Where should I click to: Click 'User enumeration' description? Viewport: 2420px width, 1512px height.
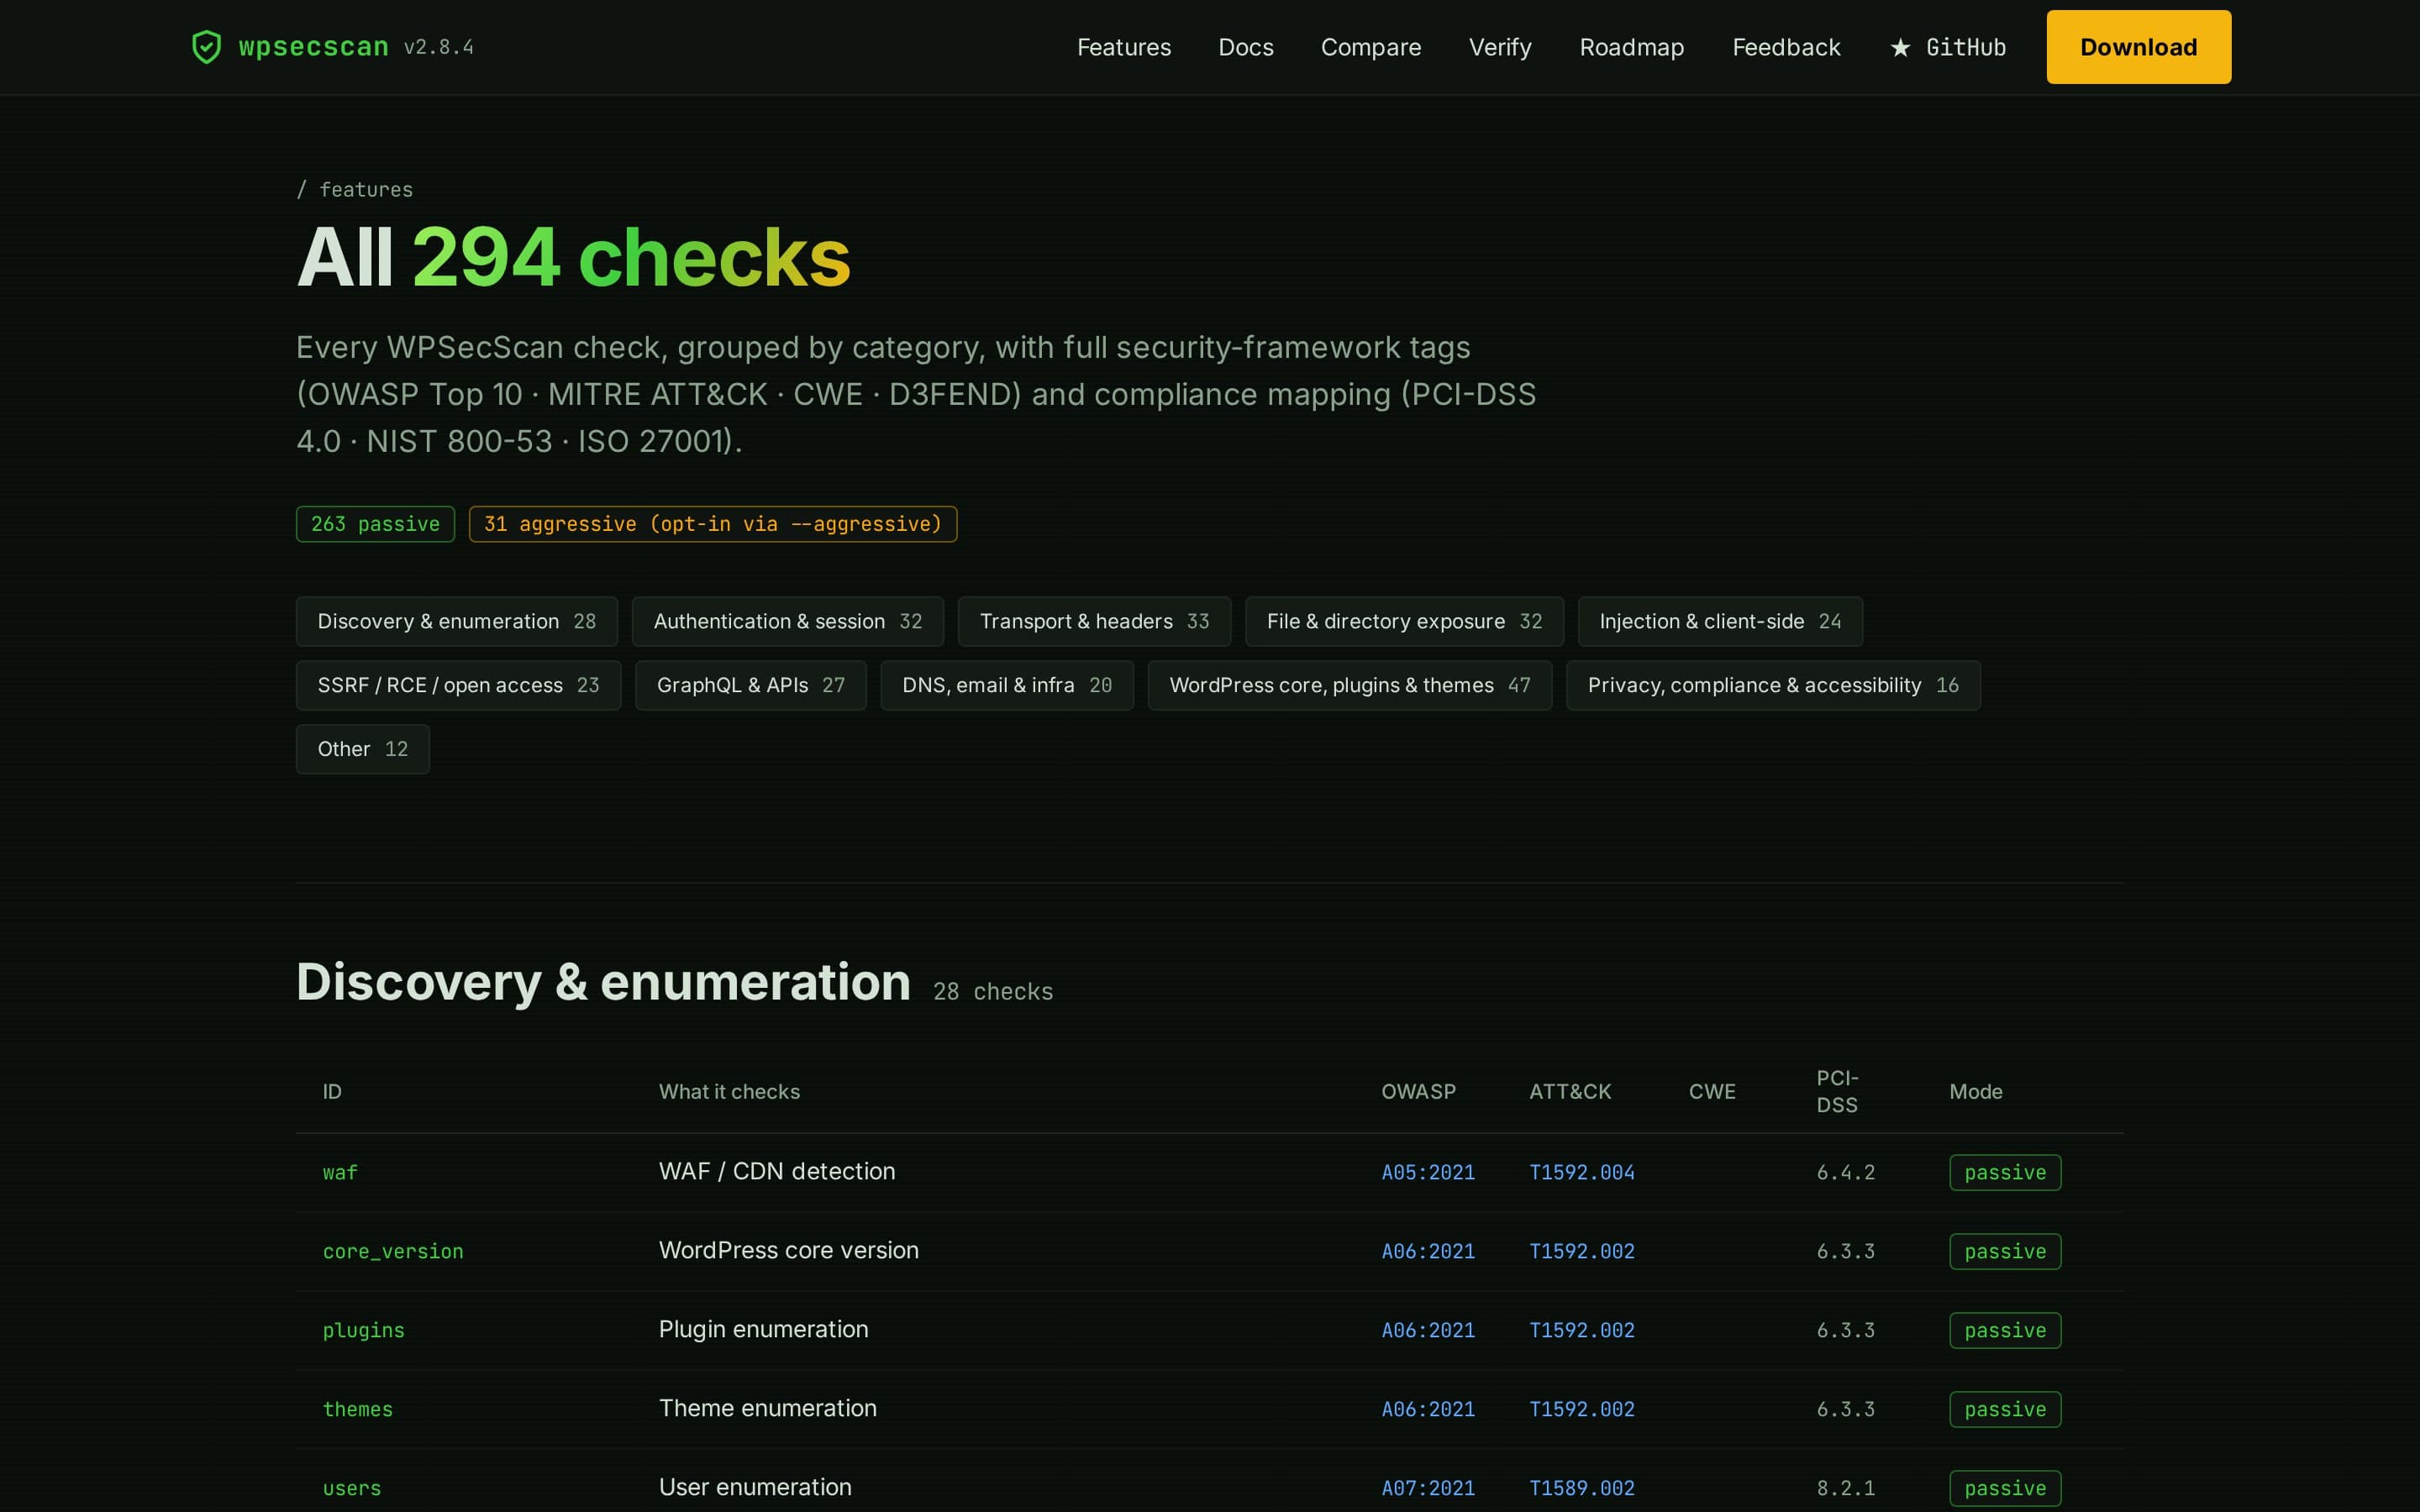(x=755, y=1487)
